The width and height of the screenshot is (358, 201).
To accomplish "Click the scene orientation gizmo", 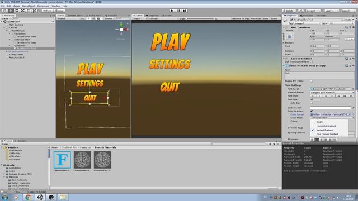I will (x=121, y=30).
